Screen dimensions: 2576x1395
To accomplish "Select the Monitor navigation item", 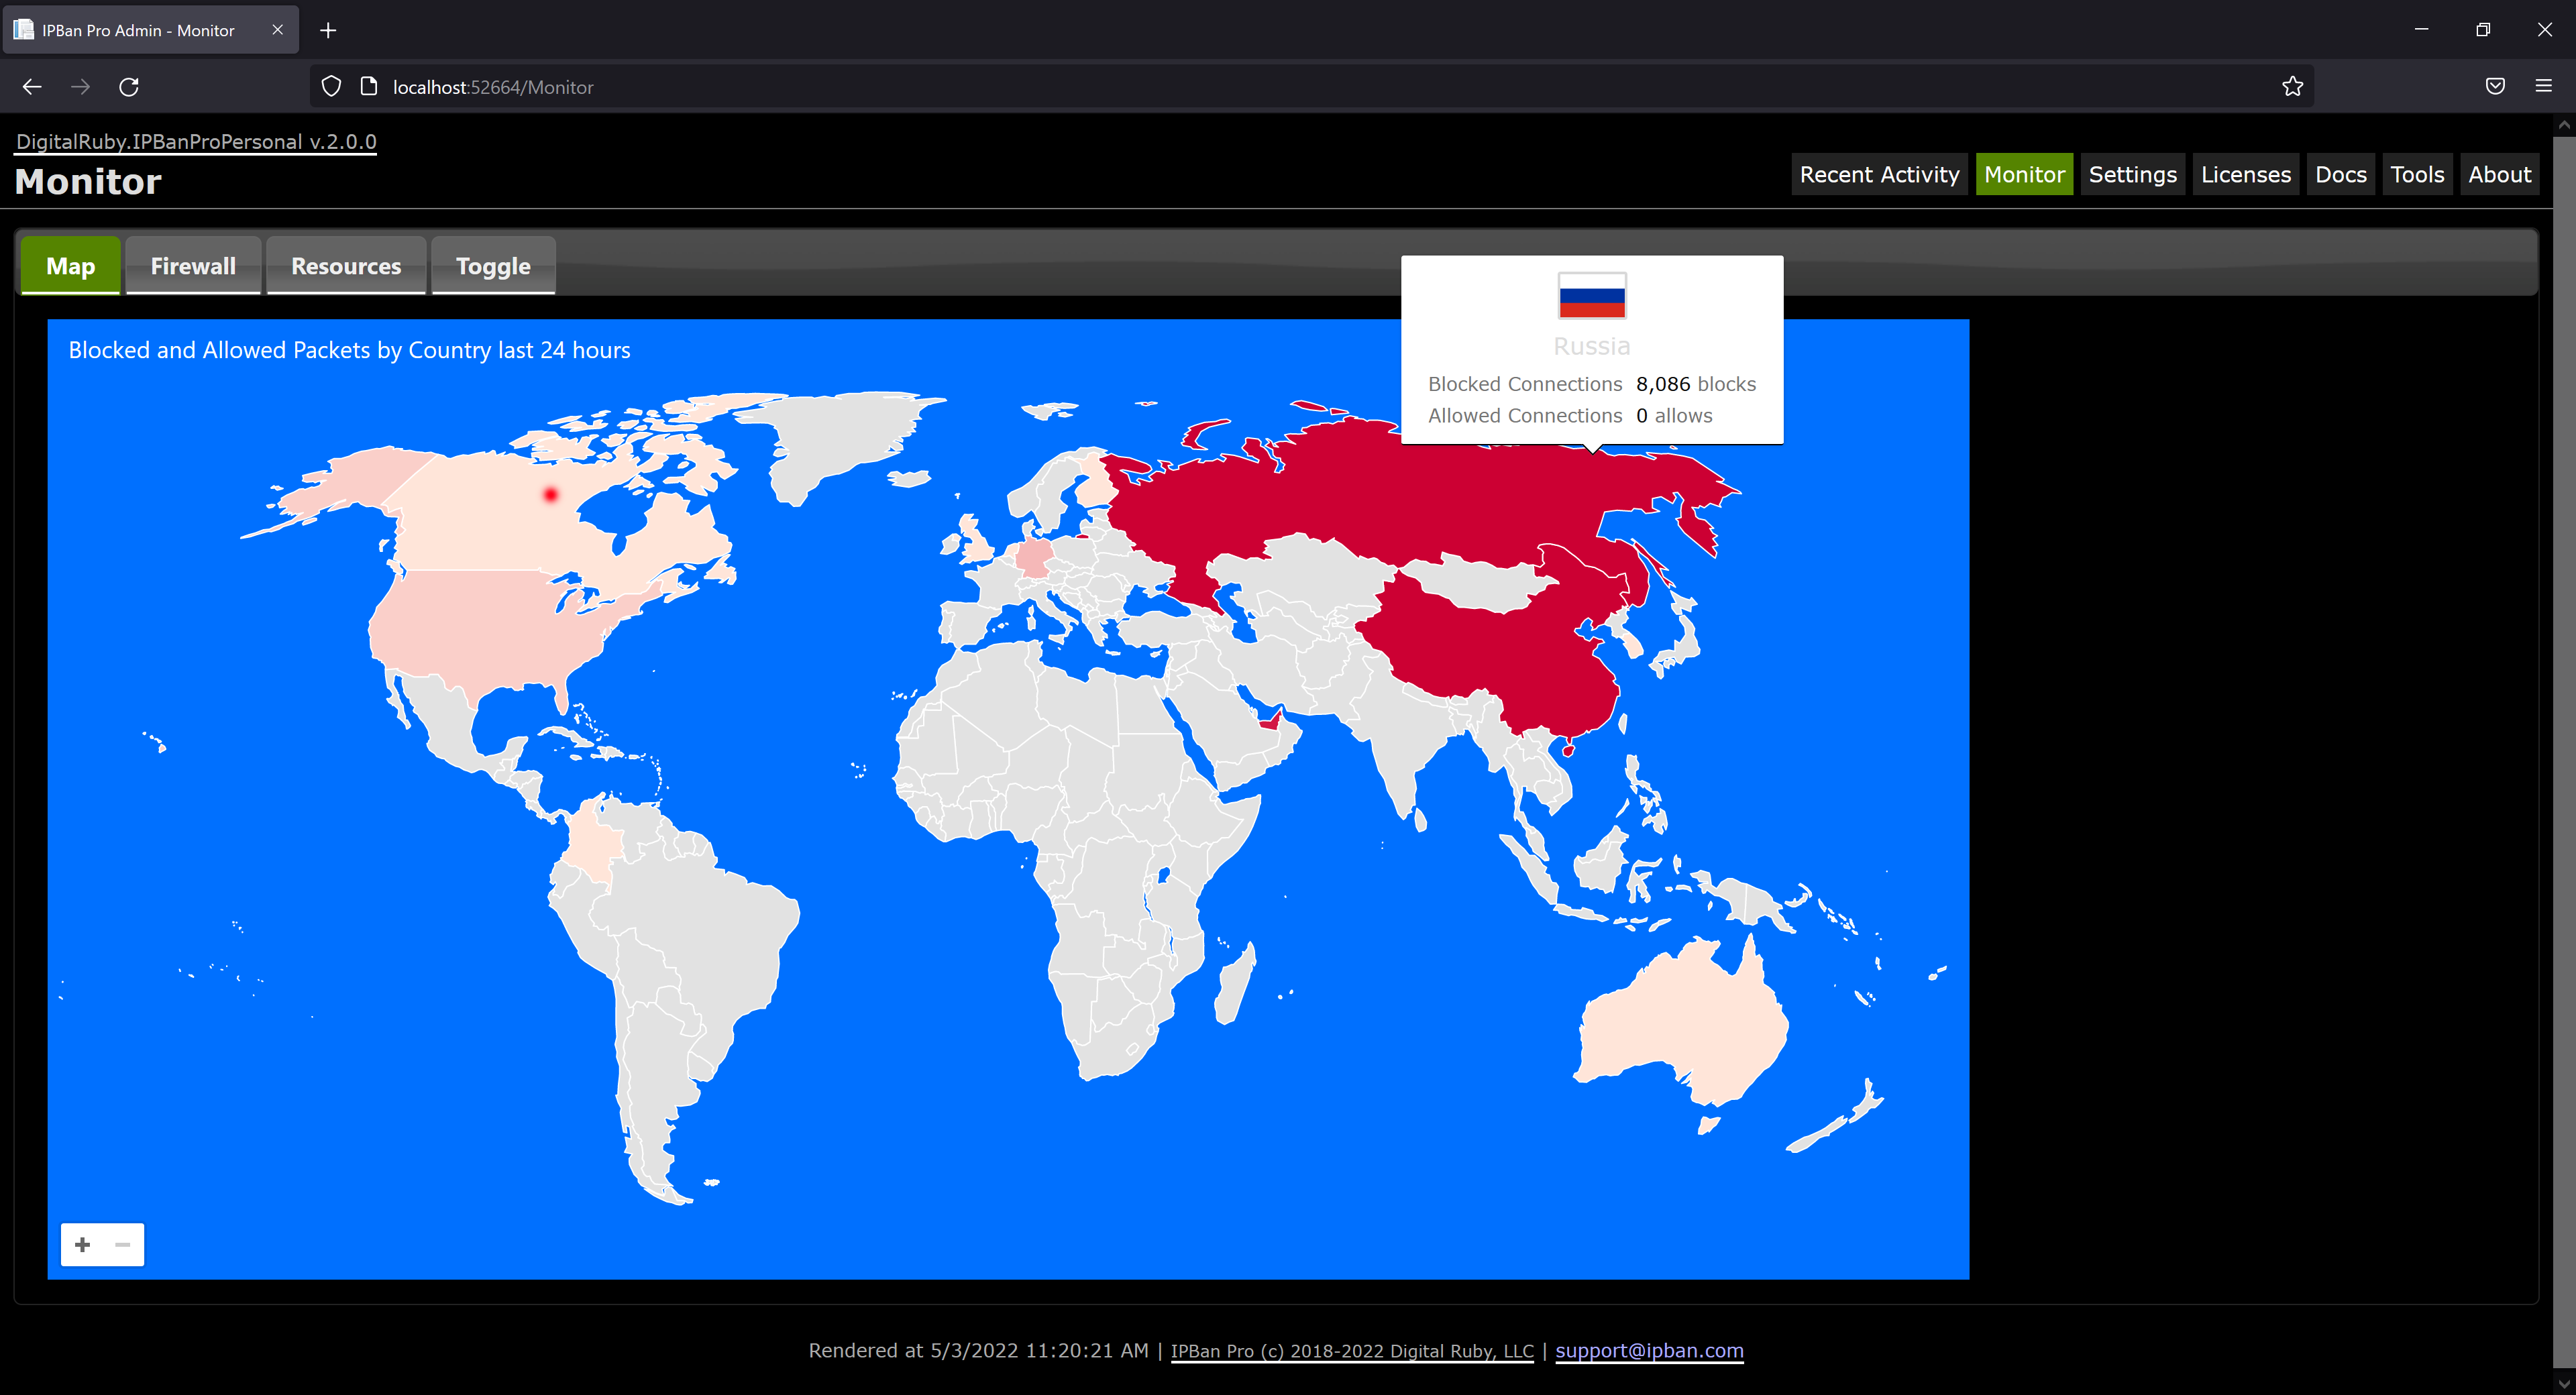I will point(2024,174).
